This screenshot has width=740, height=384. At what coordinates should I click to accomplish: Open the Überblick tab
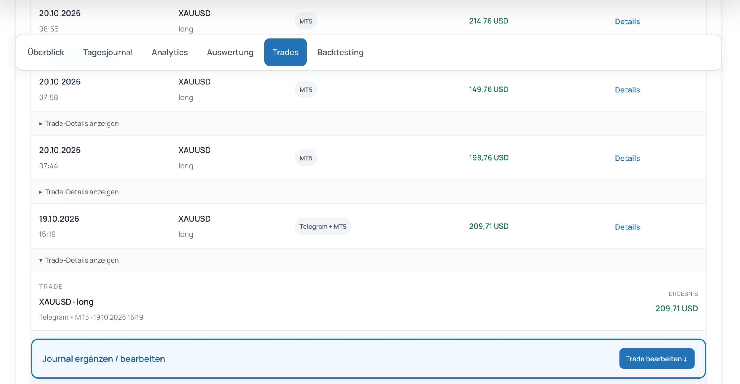(46, 52)
